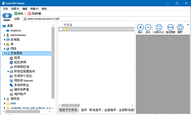Tick the checkbox in the file list row
The image size is (191, 115).
pyautogui.click(x=61, y=29)
